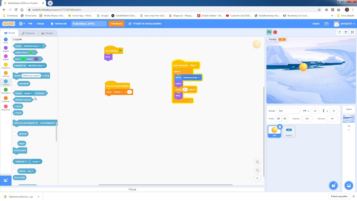Pick first color on kolor dotyka block
This screenshot has height=201, width=357.
[23, 59]
